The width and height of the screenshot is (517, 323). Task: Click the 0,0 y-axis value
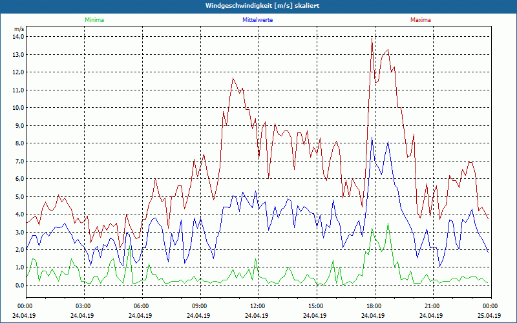tap(20, 285)
